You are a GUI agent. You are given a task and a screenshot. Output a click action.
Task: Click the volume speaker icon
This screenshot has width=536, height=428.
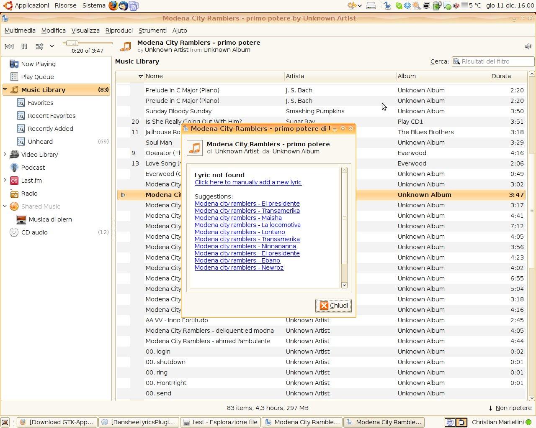(528, 46)
